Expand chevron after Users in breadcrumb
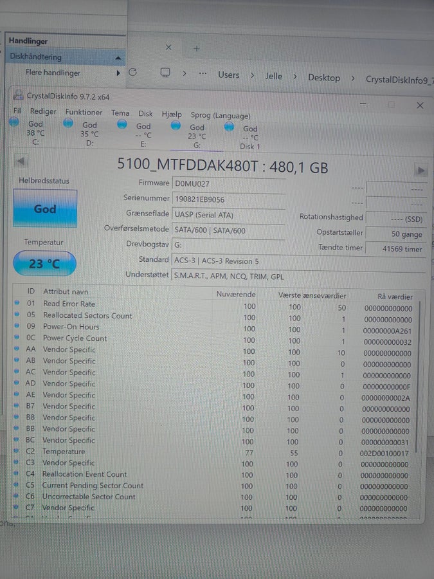 pos(253,75)
